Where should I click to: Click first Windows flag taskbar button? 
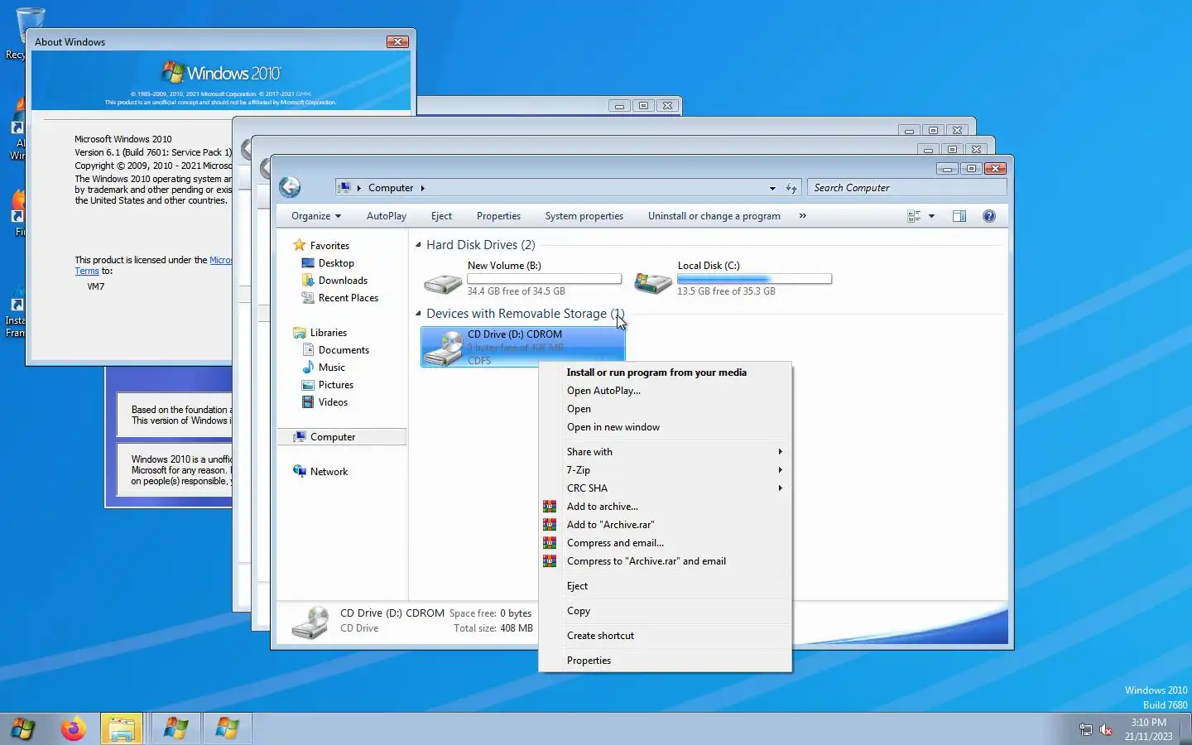(x=175, y=729)
